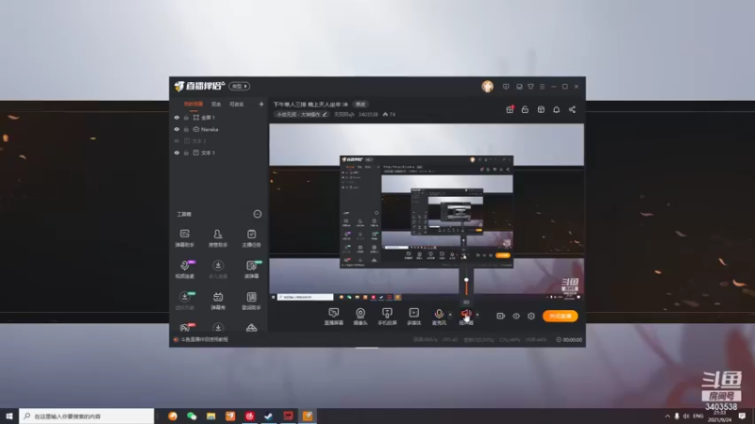Toggle lock on Naraka layer

(x=186, y=129)
